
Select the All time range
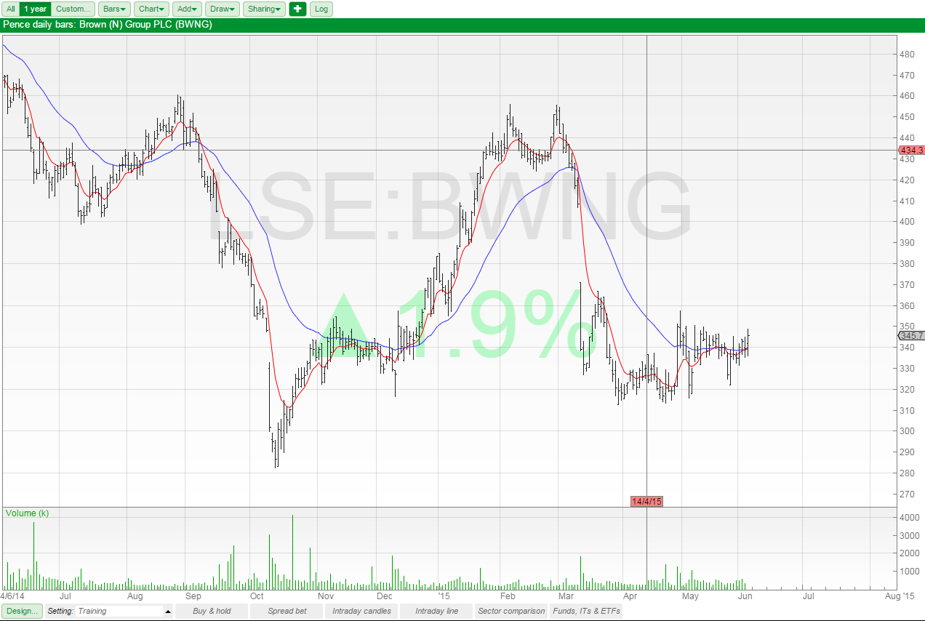11,9
